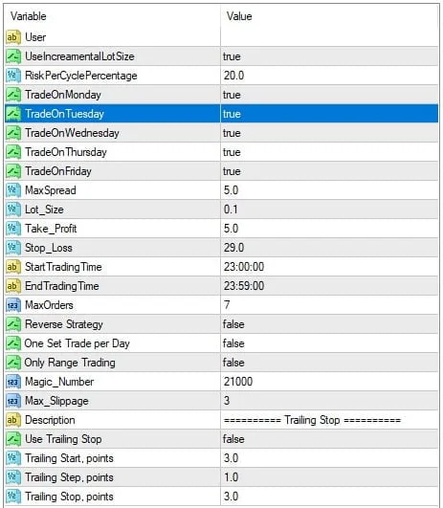Click the MaxOrders value 7
Image resolution: width=443 pixels, height=508 pixels.
[227, 305]
